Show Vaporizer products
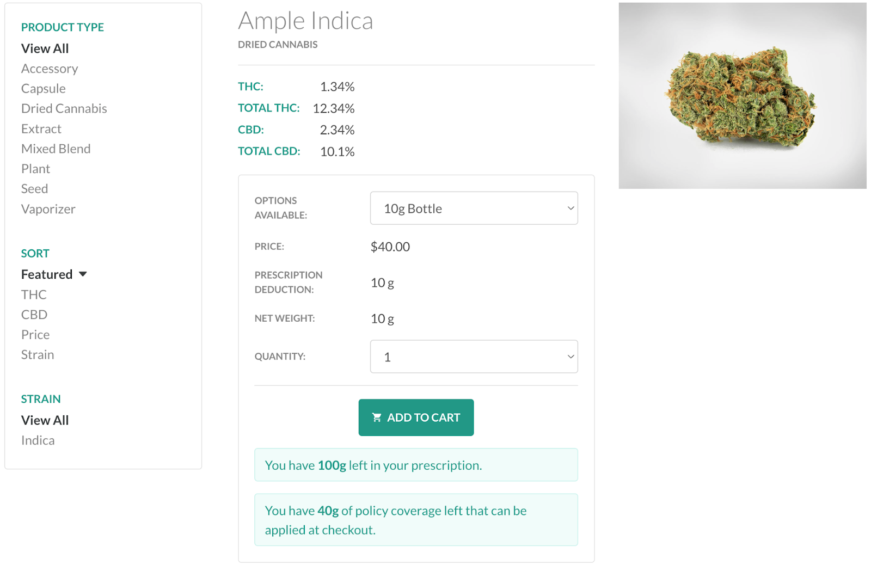 pyautogui.click(x=48, y=209)
